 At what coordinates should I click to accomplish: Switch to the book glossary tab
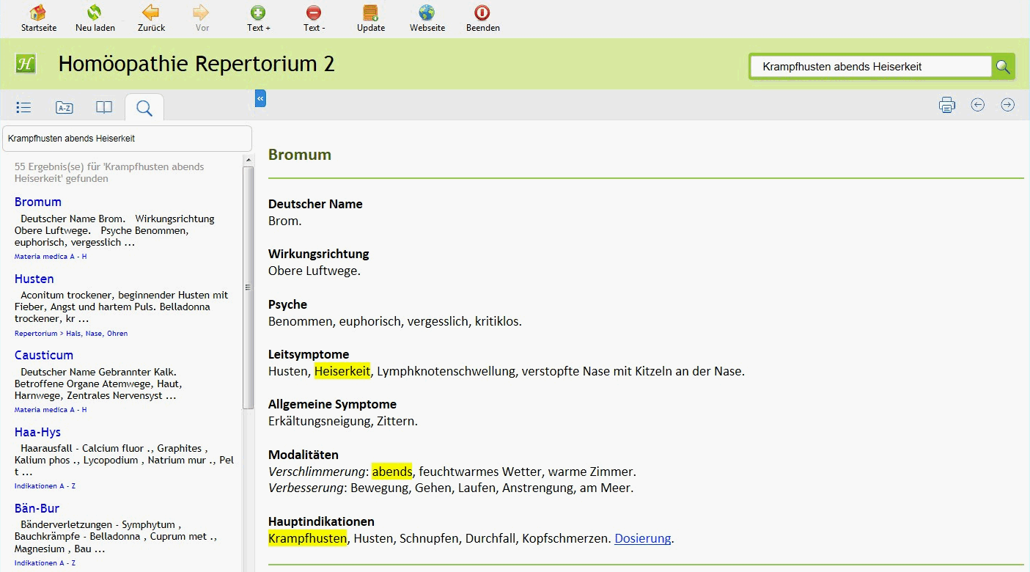tap(104, 108)
